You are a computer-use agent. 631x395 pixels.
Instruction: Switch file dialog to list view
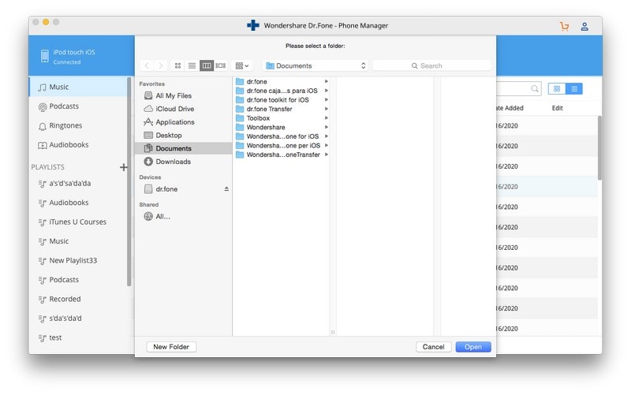pos(192,65)
